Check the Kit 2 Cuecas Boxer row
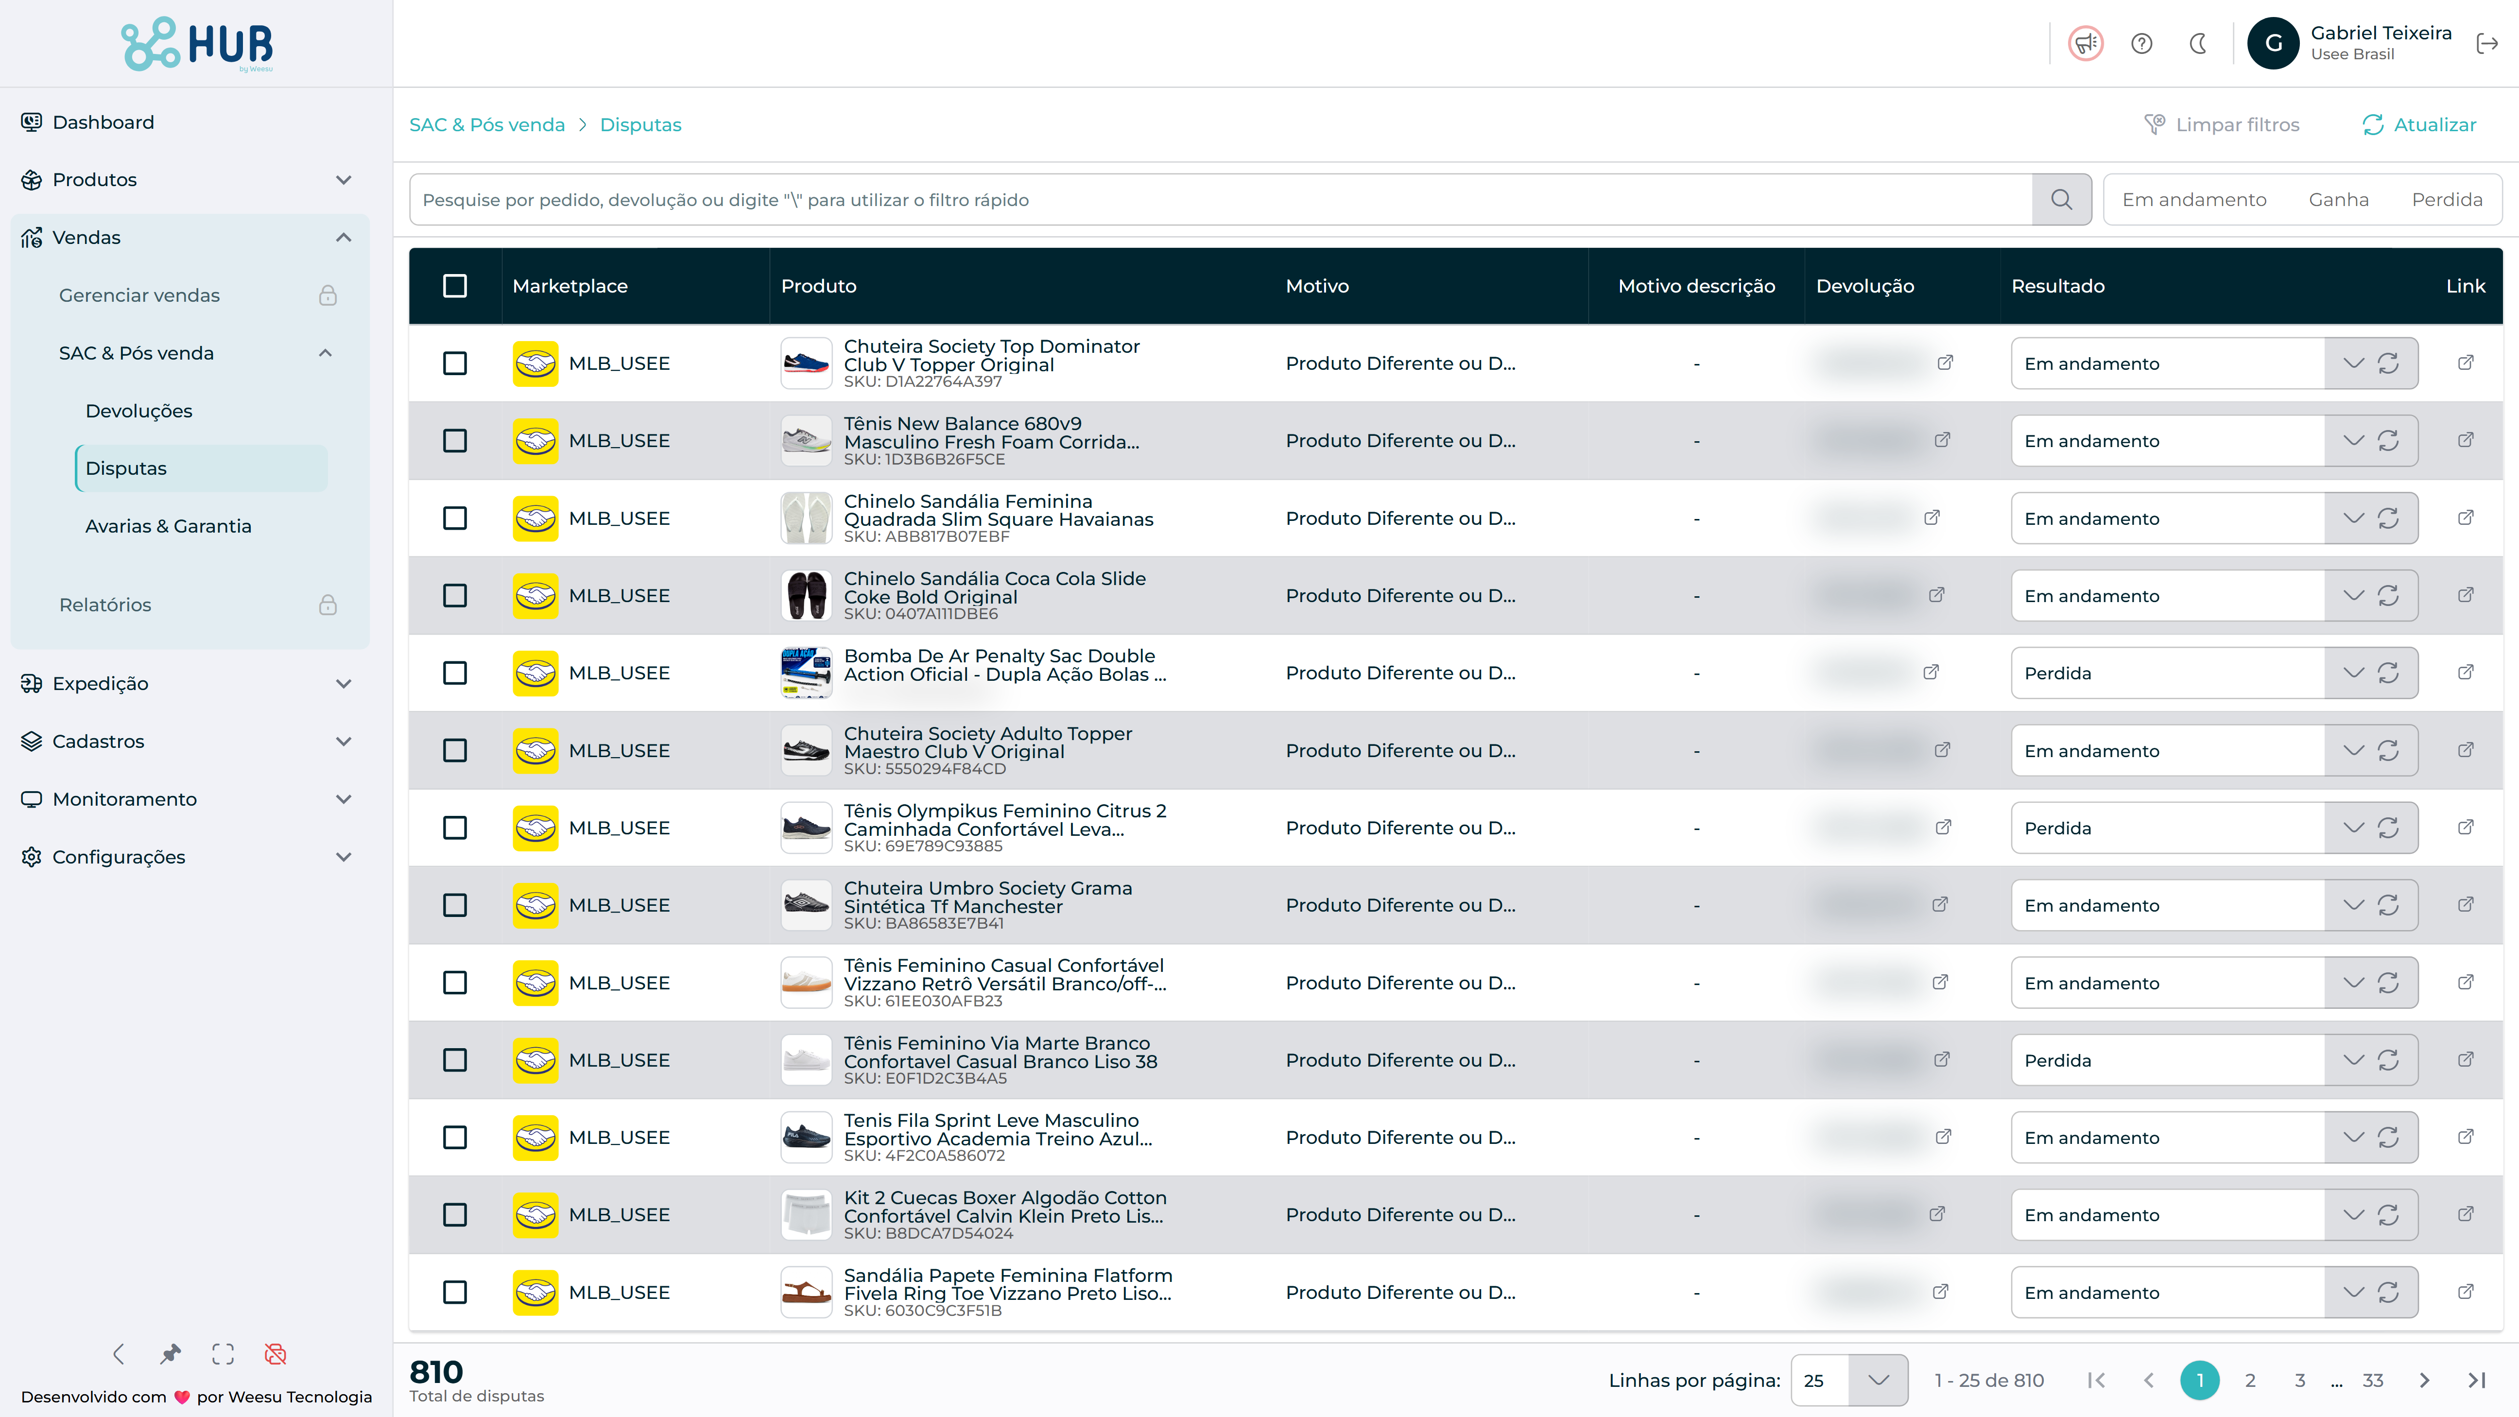Screen dimensions: 2519x1417 click(455, 1214)
